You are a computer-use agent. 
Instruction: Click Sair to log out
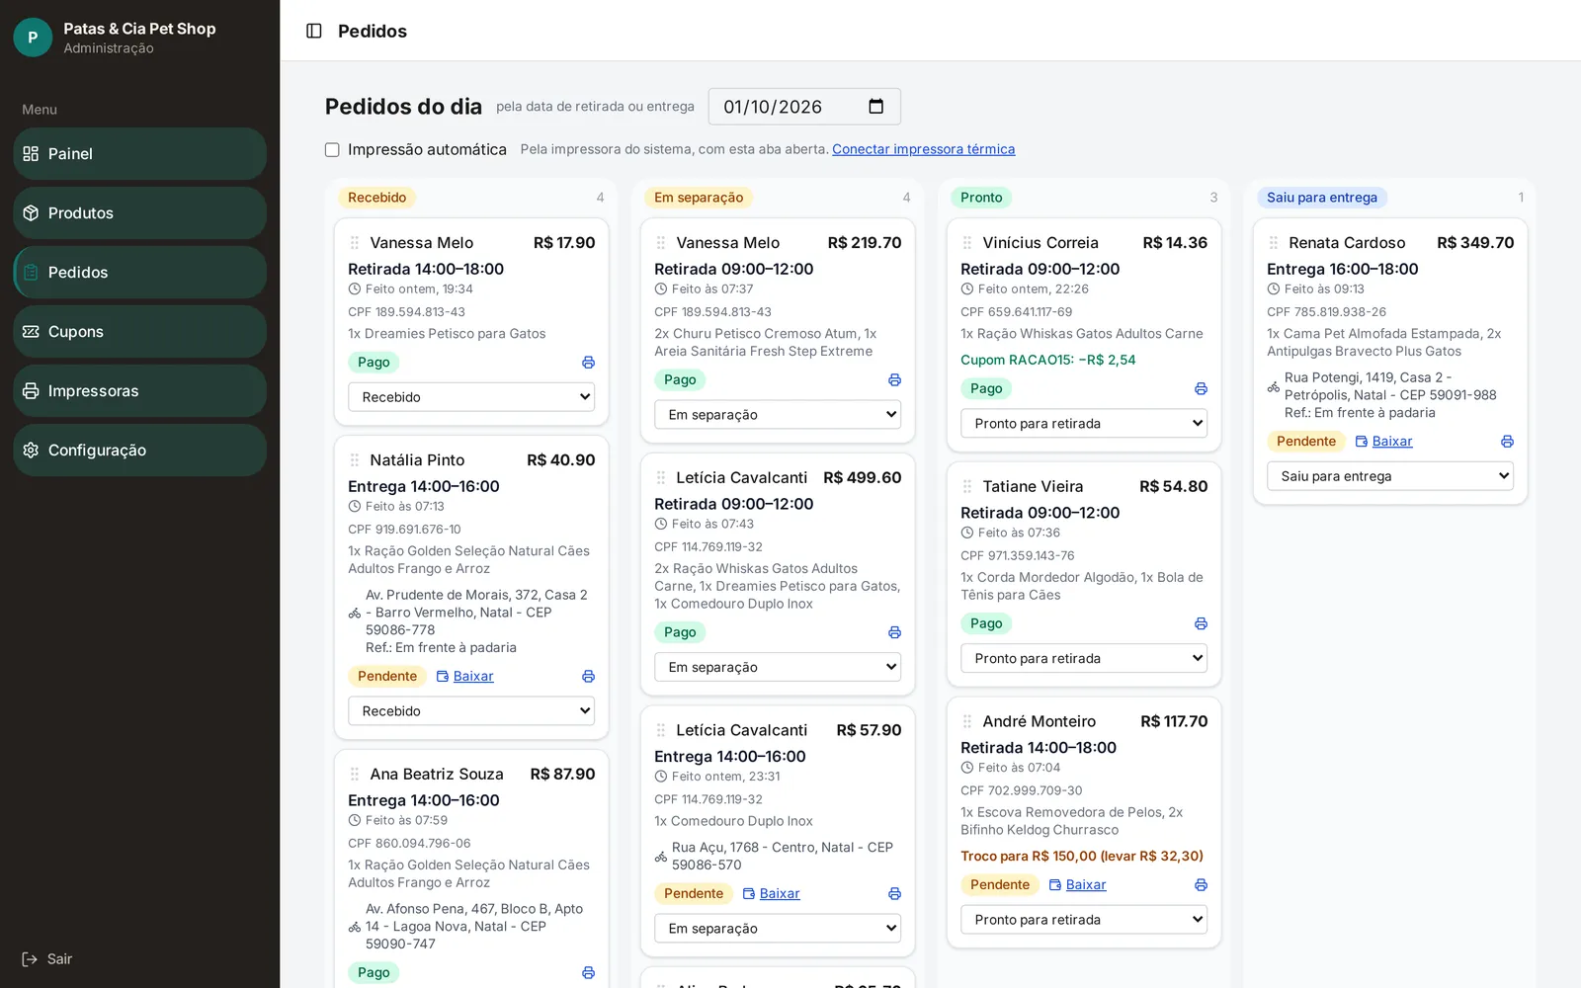(47, 959)
